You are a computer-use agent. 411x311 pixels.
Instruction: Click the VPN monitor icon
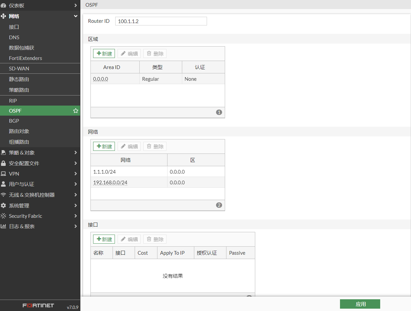pos(3,174)
